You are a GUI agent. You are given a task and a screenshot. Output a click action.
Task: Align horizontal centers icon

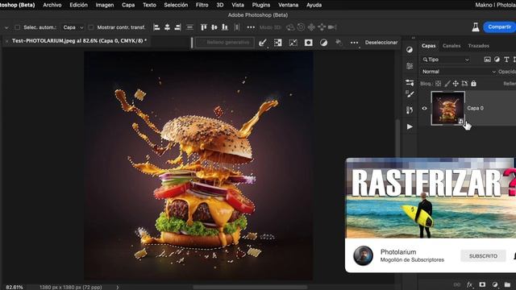167,27
